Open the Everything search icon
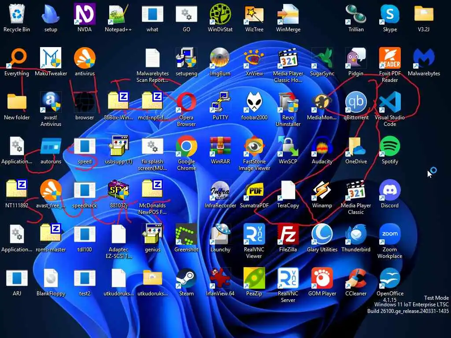The image size is (451, 338). (17, 58)
